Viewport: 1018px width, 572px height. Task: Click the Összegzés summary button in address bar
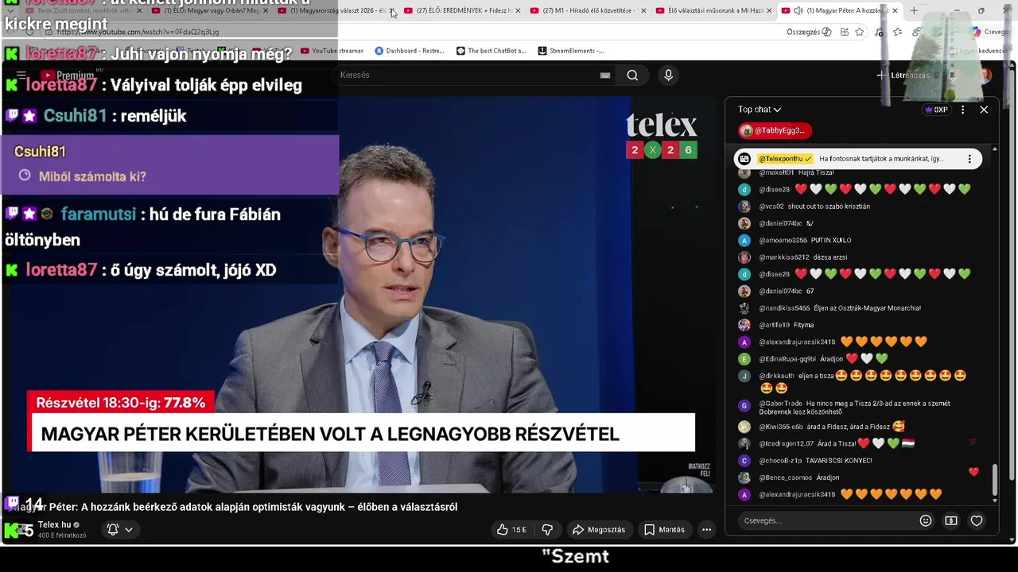pyautogui.click(x=809, y=32)
